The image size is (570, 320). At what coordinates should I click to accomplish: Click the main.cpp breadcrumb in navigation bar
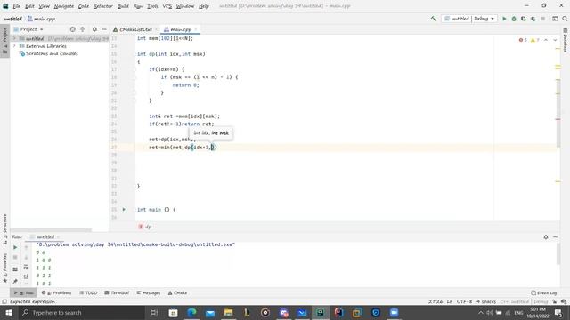[x=41, y=19]
